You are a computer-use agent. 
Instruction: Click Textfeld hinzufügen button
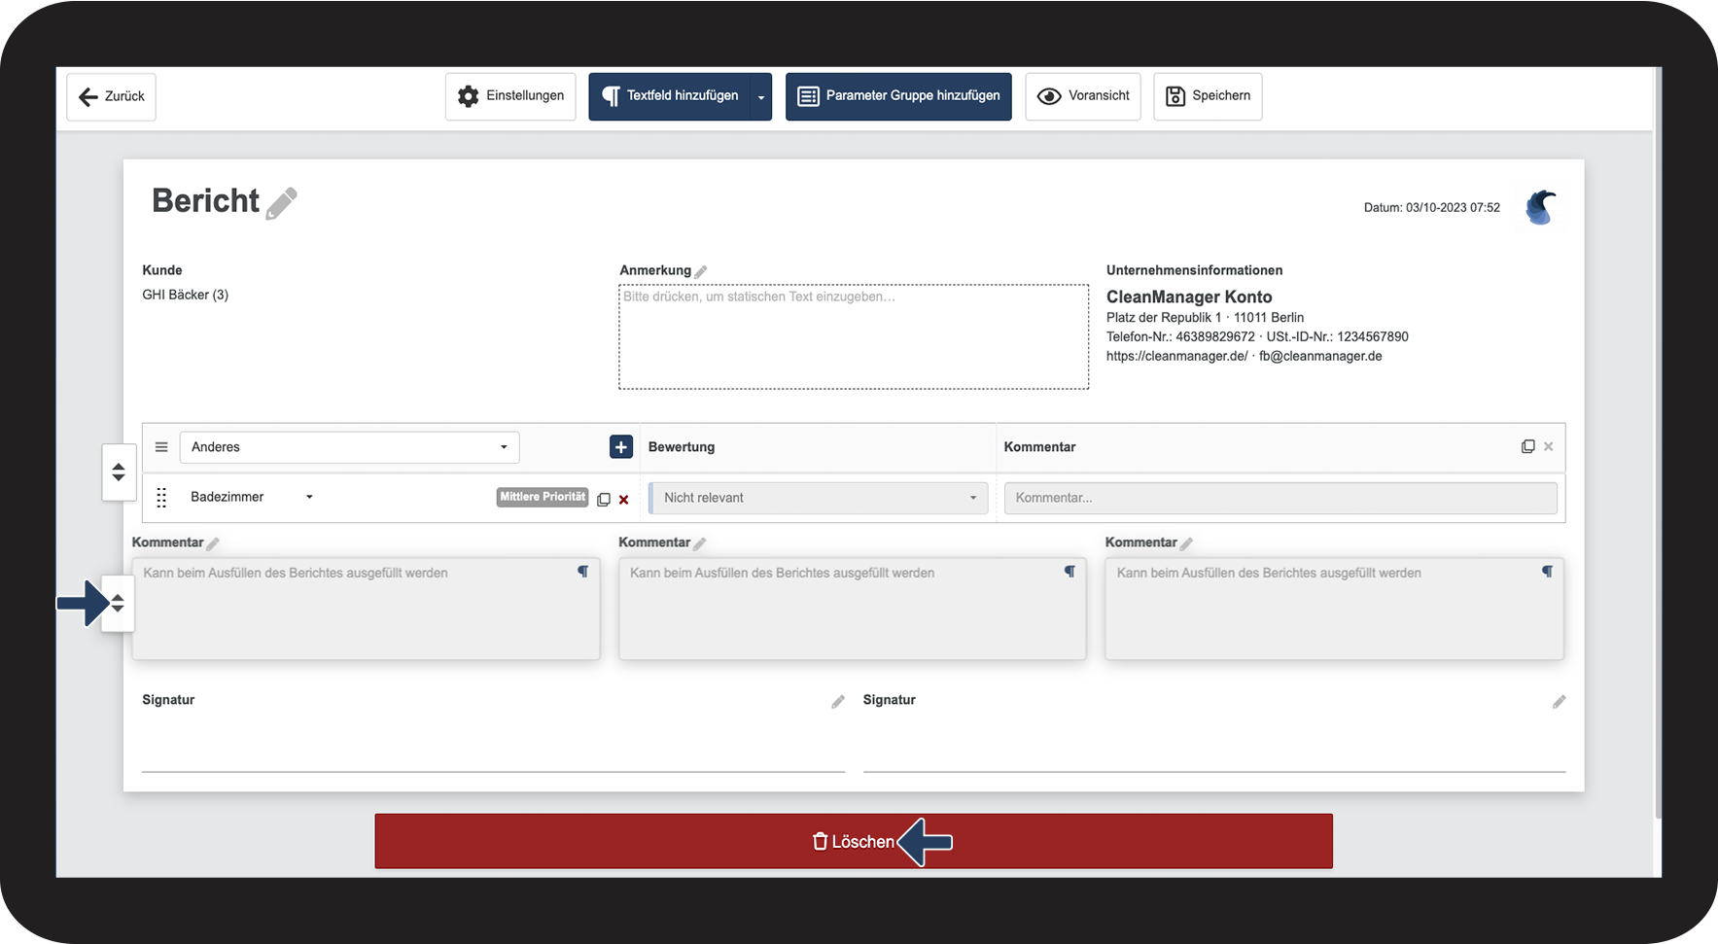click(670, 96)
